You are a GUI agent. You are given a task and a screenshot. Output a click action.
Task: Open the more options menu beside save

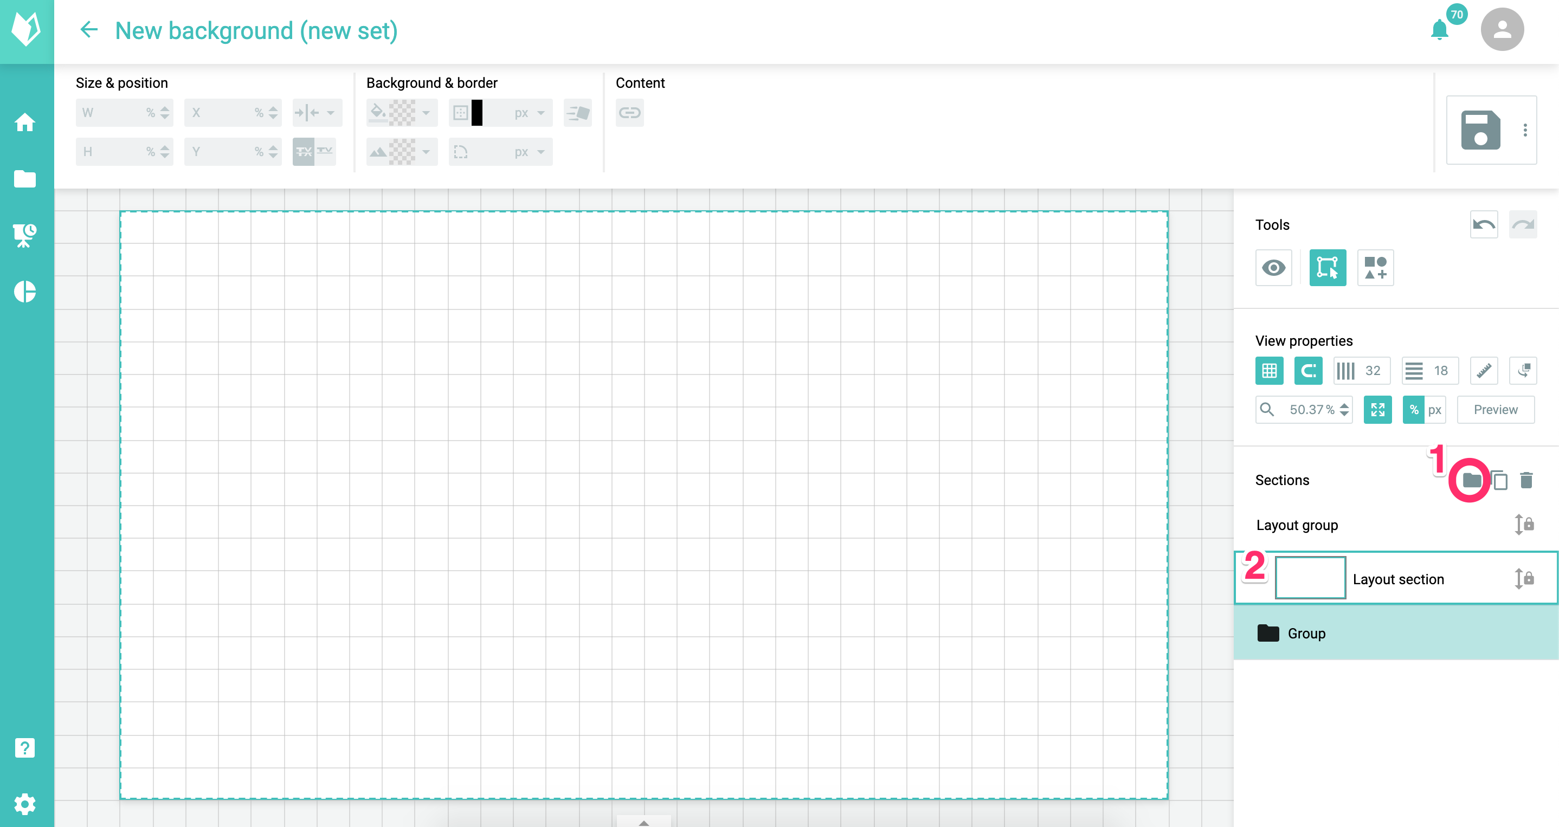pyautogui.click(x=1525, y=130)
